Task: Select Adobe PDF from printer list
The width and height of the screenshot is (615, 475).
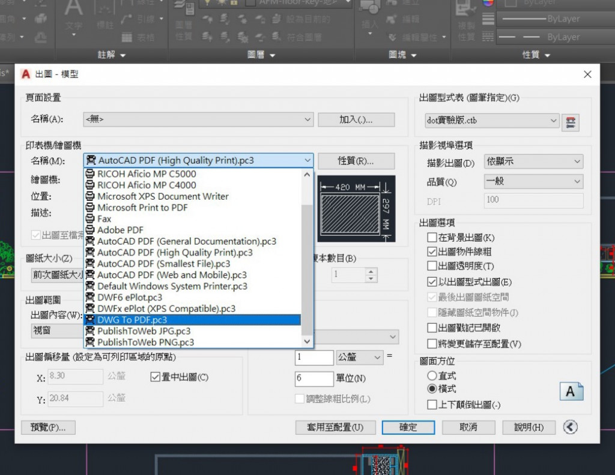Action: [x=193, y=230]
